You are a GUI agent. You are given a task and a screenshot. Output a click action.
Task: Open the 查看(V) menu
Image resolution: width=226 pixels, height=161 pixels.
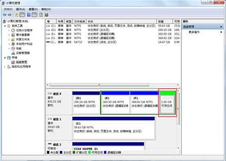coord(33,9)
